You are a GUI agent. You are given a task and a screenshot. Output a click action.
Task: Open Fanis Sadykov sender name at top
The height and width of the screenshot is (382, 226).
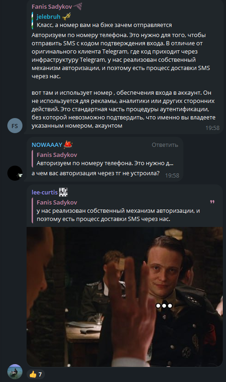(52, 6)
